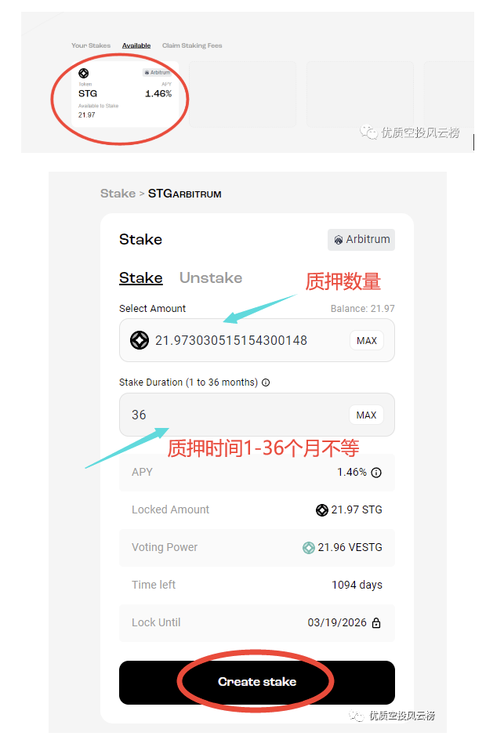
Task: Click the lock icon next to 03/19/2026
Action: 376,623
